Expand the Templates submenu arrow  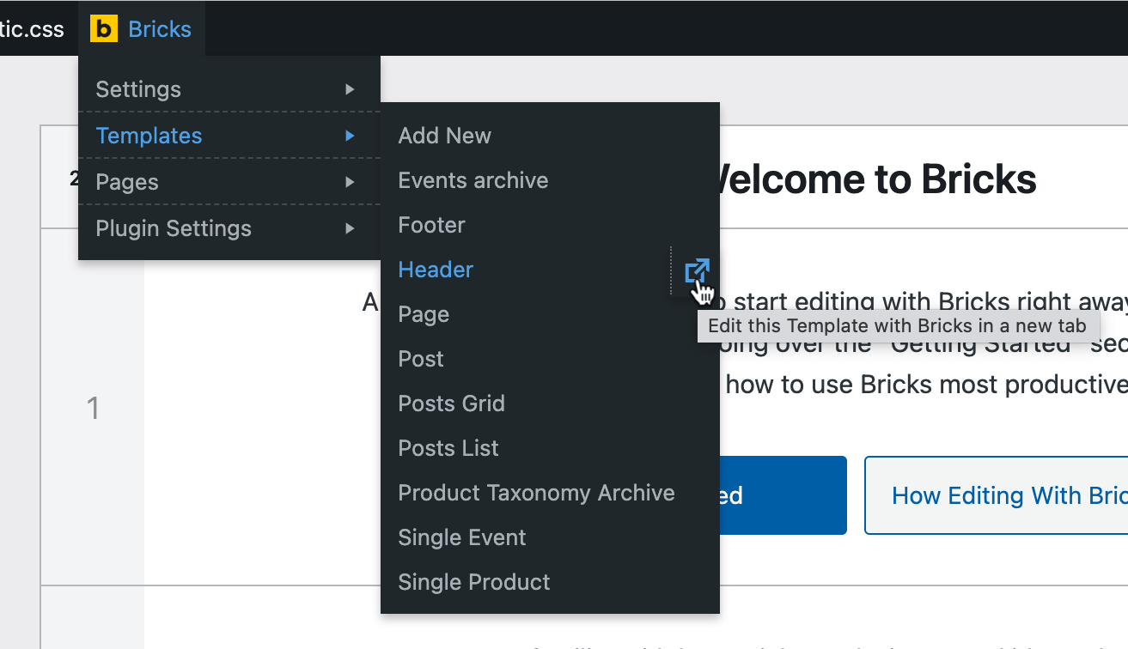pyautogui.click(x=350, y=136)
